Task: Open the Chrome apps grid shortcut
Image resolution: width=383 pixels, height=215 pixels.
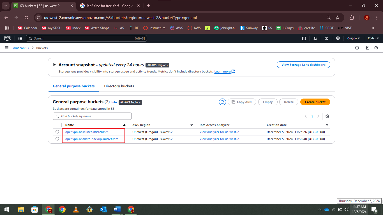Action: coord(7,28)
